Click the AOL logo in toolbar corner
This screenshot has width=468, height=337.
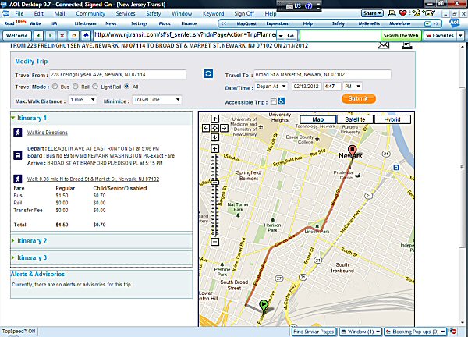tap(455, 23)
